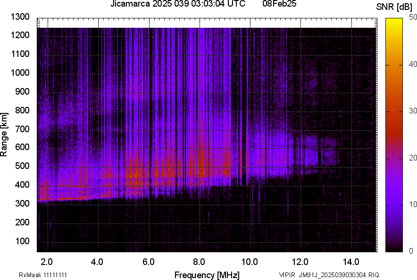Viewport: 417px width, 280px height.
Task: Click the "Jicamarca 2025 039 03:03:04 UTC" title
Action: pos(178,4)
